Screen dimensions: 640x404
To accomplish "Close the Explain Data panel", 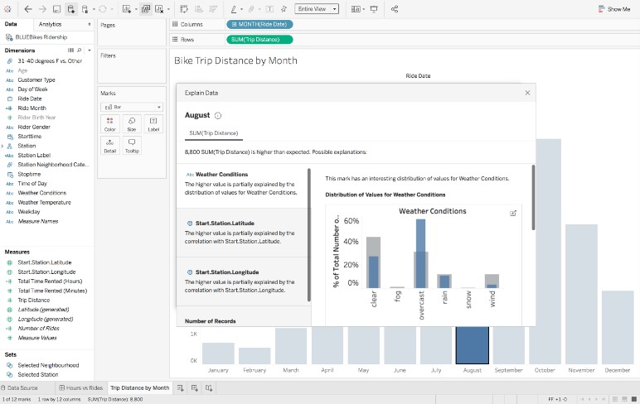I will (527, 93).
